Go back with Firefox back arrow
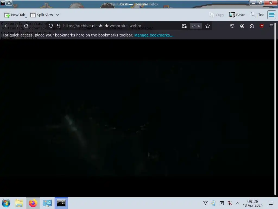278x209 pixels. [7, 26]
